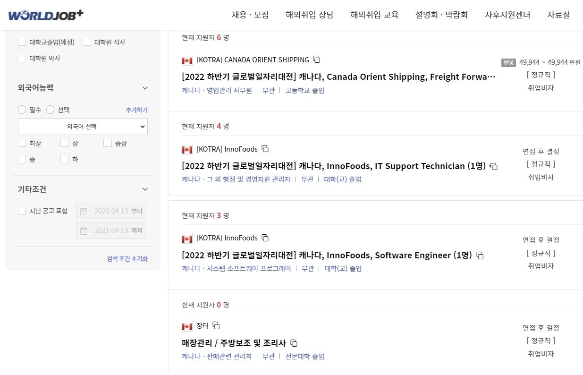Click end date field 2021-04-13
This screenshot has width=583, height=375.
(x=111, y=230)
